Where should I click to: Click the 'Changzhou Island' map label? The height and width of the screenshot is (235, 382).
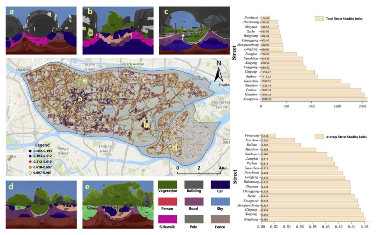(221, 105)
